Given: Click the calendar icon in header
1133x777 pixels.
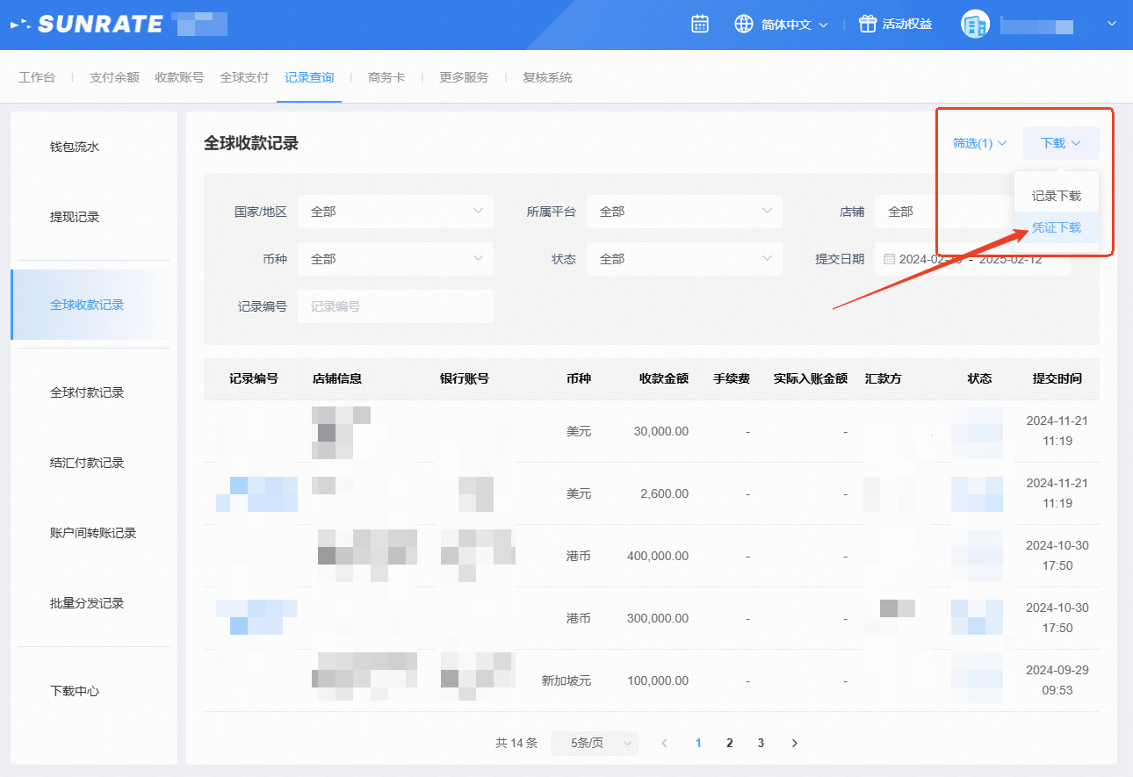Looking at the screenshot, I should (700, 24).
